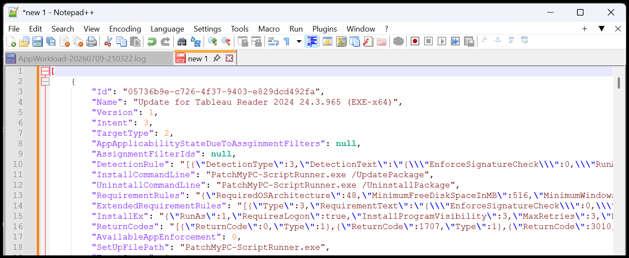Run macro multiple times with the double-arrow icon
This screenshot has width=629, height=258.
tap(455, 41)
